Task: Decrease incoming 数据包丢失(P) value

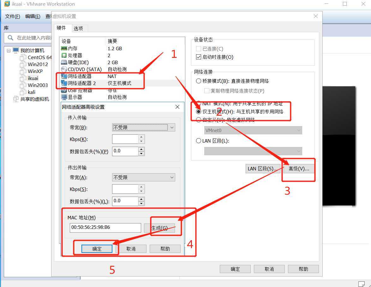Action: coord(141,153)
